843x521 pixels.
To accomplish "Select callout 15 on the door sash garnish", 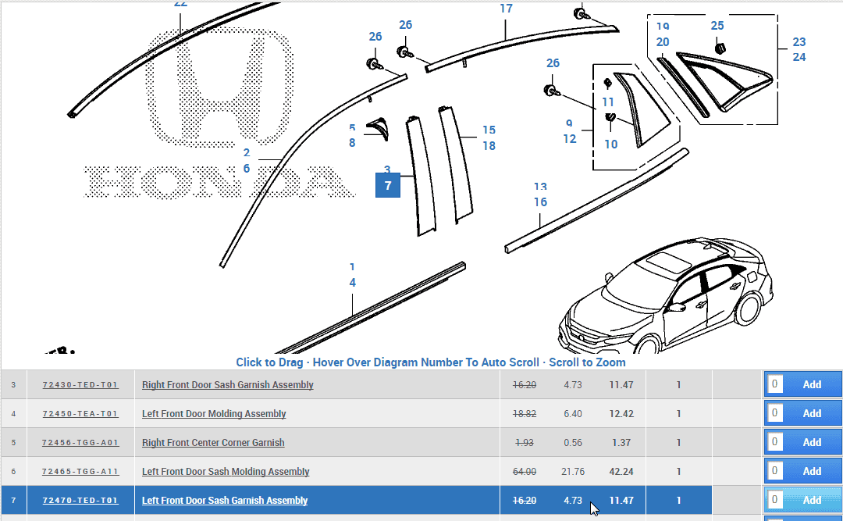I will point(489,130).
